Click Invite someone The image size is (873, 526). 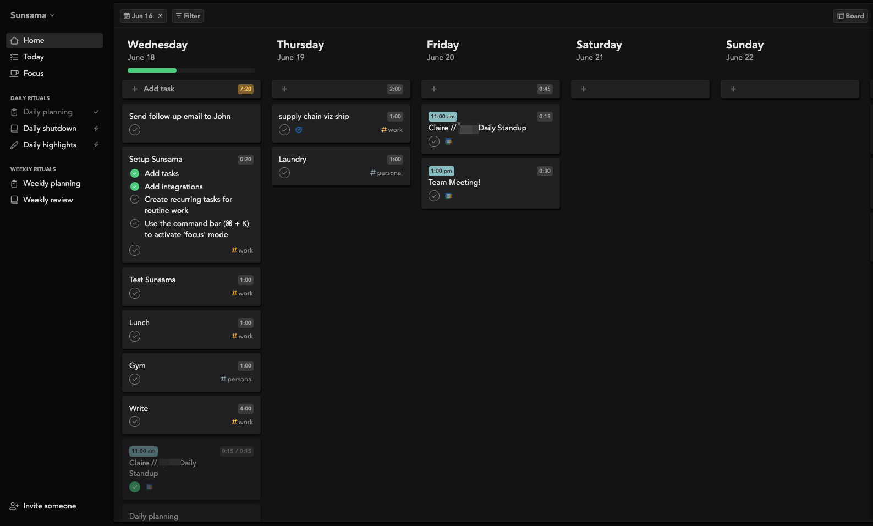tap(43, 506)
